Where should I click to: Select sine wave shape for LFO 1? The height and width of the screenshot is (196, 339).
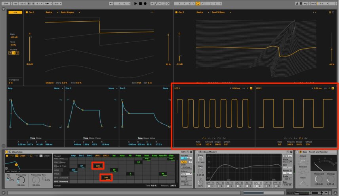[x=204, y=138]
